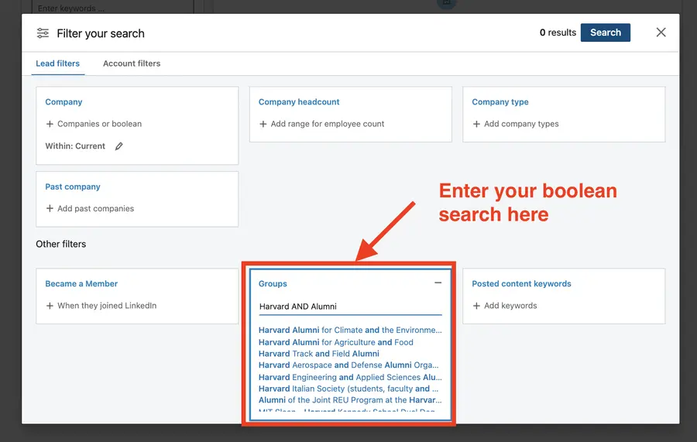The image size is (697, 442).
Task: Add past companies filter
Action: [95, 208]
